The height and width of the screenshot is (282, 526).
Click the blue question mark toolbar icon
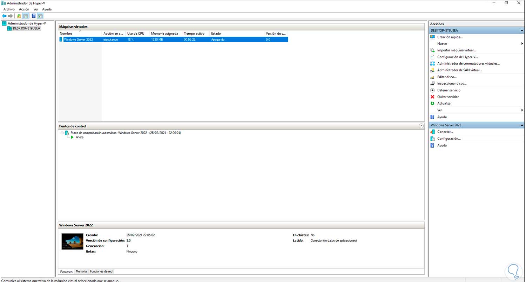pos(34,16)
